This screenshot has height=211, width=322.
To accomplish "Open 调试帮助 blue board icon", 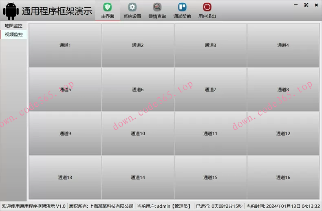I will [x=182, y=7].
